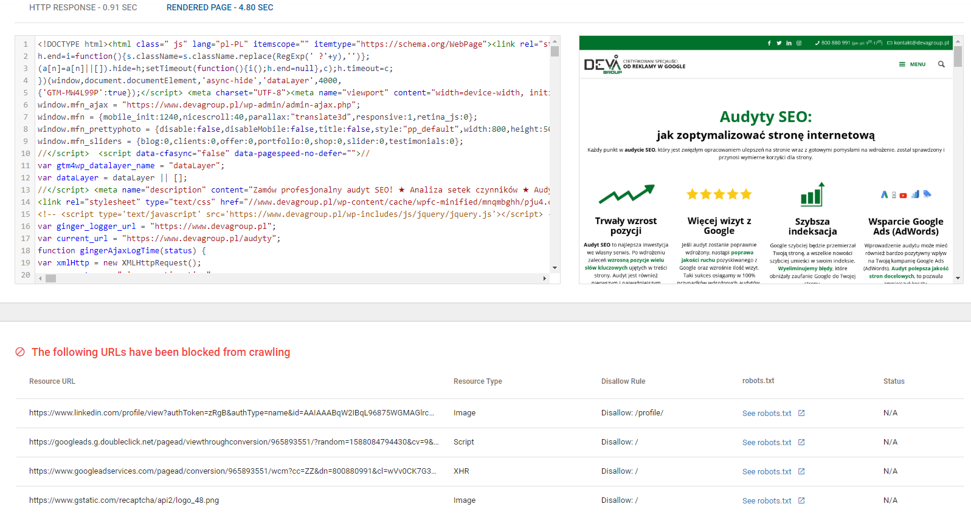Click the Facebook icon in preview header
This screenshot has width=971, height=515.
click(x=769, y=43)
